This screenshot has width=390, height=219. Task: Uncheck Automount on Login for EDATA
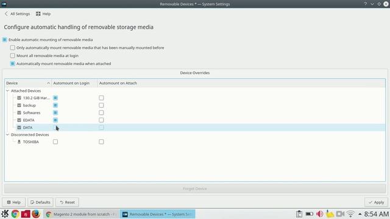point(55,120)
